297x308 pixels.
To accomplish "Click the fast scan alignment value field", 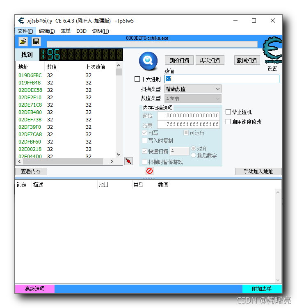I will click(x=180, y=151).
